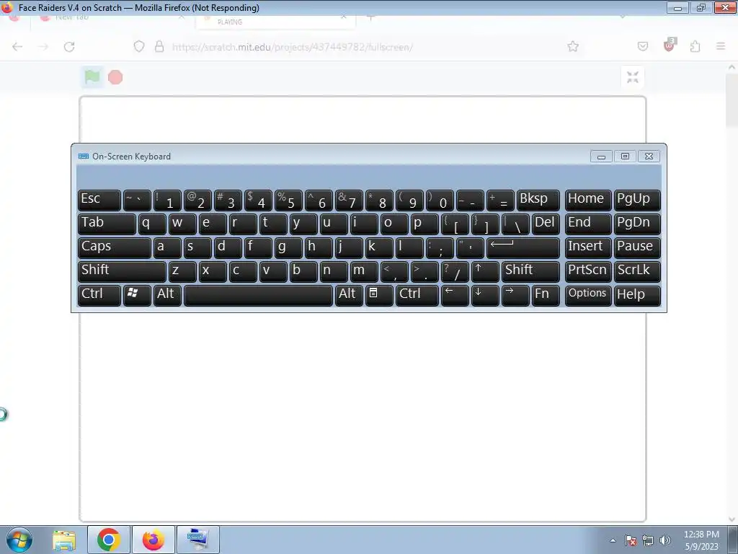
Task: Click the Insert key
Action: click(x=588, y=248)
